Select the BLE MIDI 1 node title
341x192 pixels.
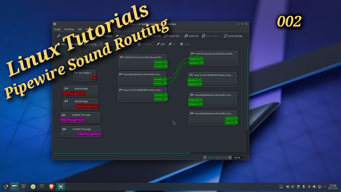pyautogui.click(x=85, y=73)
